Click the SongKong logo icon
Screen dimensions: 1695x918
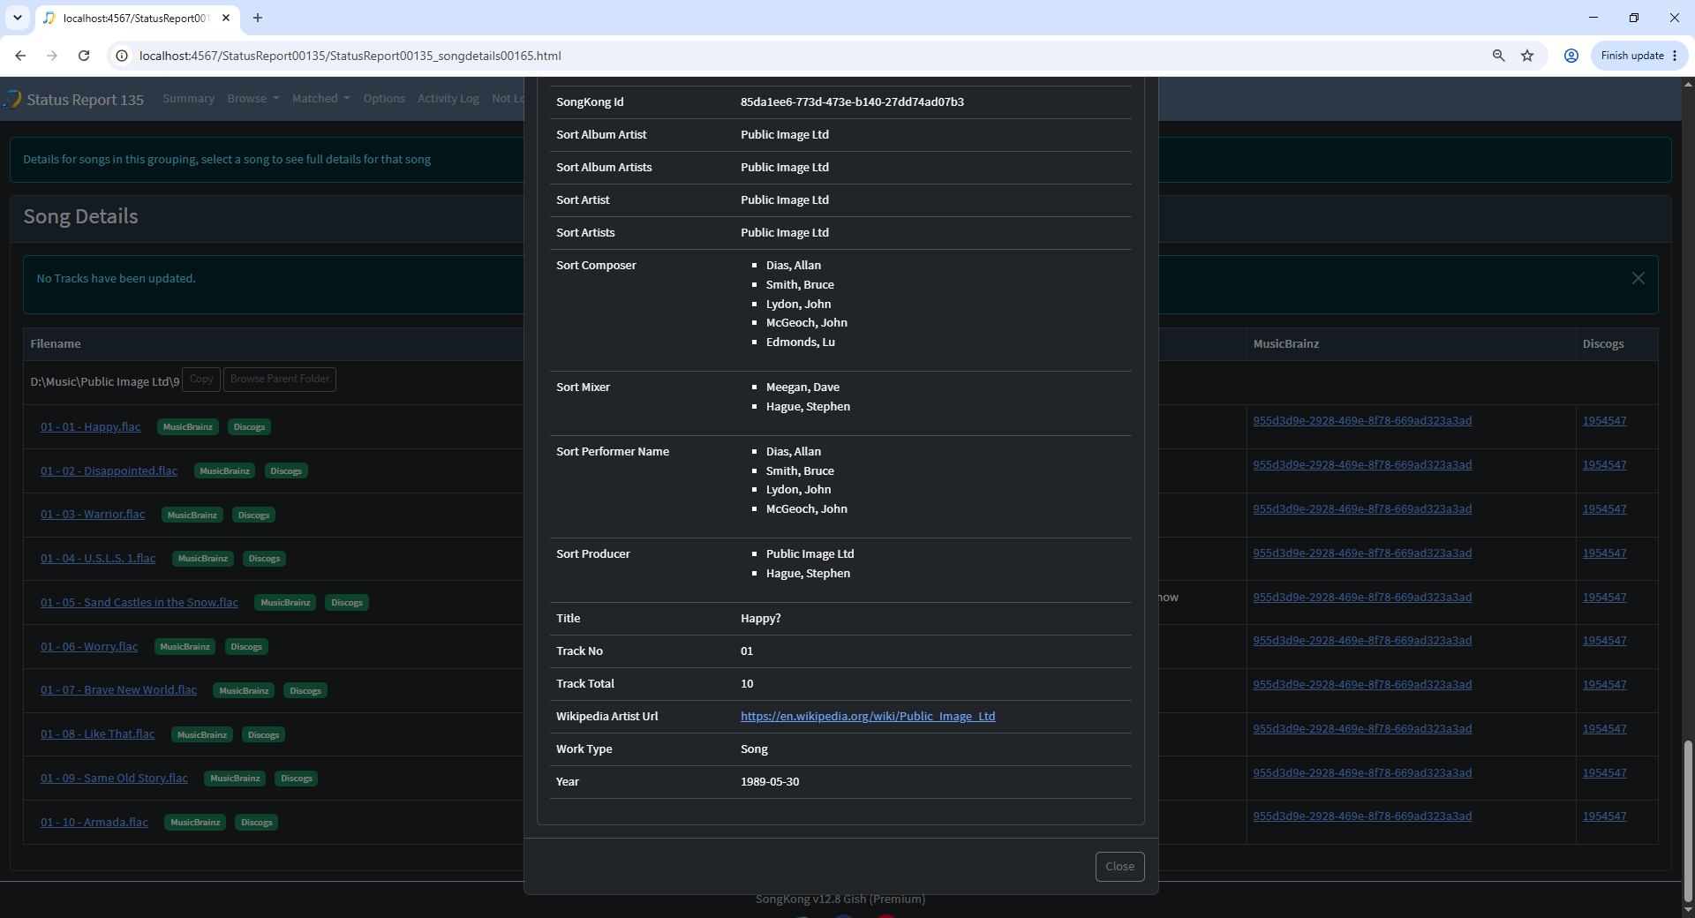12,99
